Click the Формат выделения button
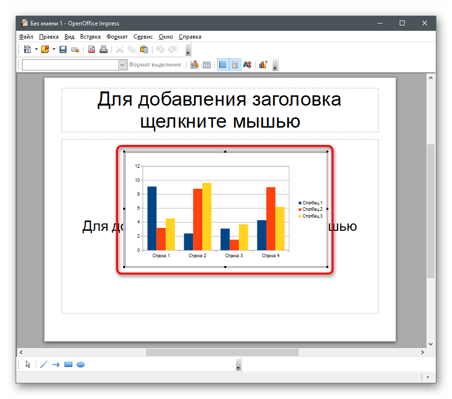Image resolution: width=452 pixels, height=399 pixels. 155,65
